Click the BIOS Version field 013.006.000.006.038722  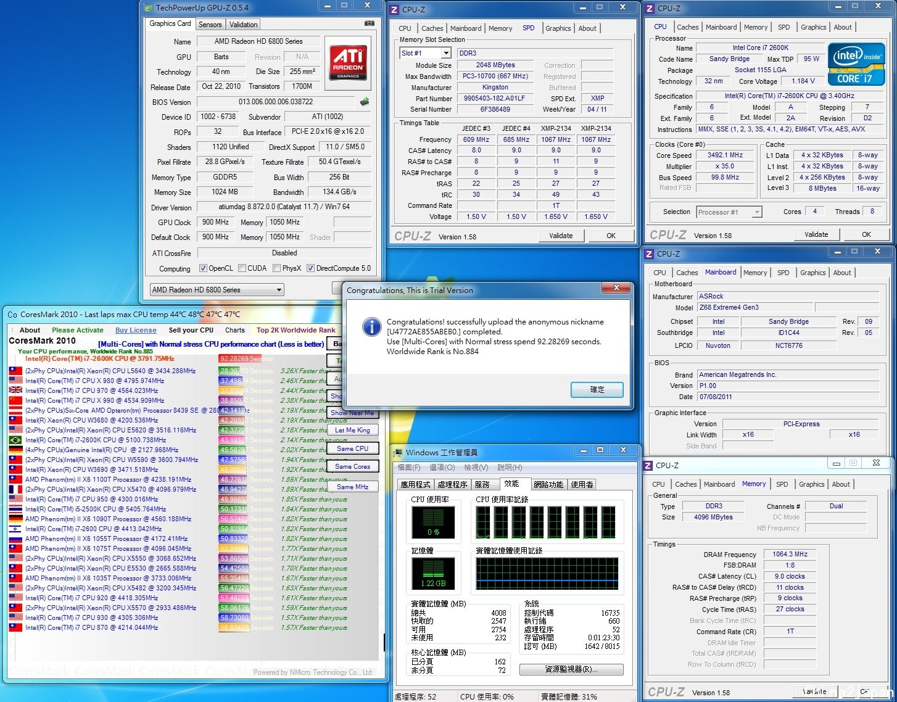(276, 102)
